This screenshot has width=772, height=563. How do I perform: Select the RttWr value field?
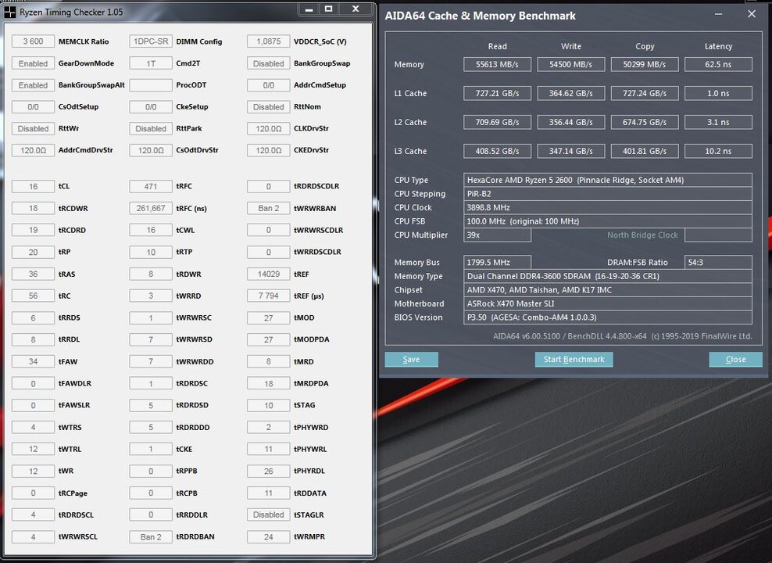pyautogui.click(x=33, y=128)
